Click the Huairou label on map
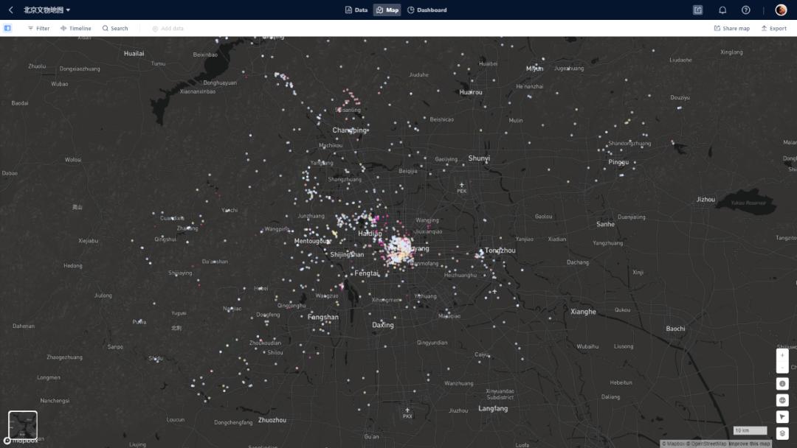 click(471, 92)
